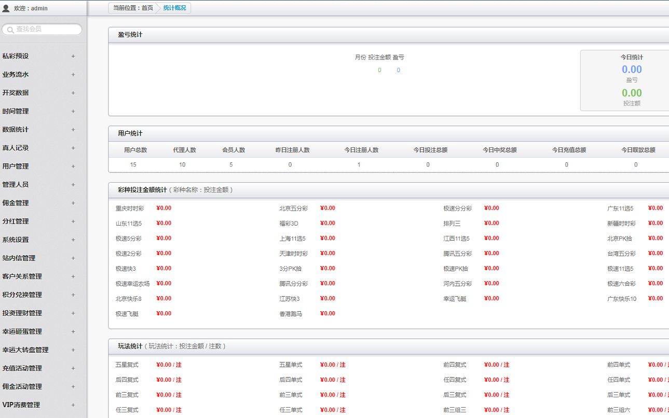Click the magnifier icon in member search

[10, 30]
